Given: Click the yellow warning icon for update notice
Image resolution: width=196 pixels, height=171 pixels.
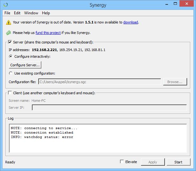Looking at the screenshot, I should (8, 23).
